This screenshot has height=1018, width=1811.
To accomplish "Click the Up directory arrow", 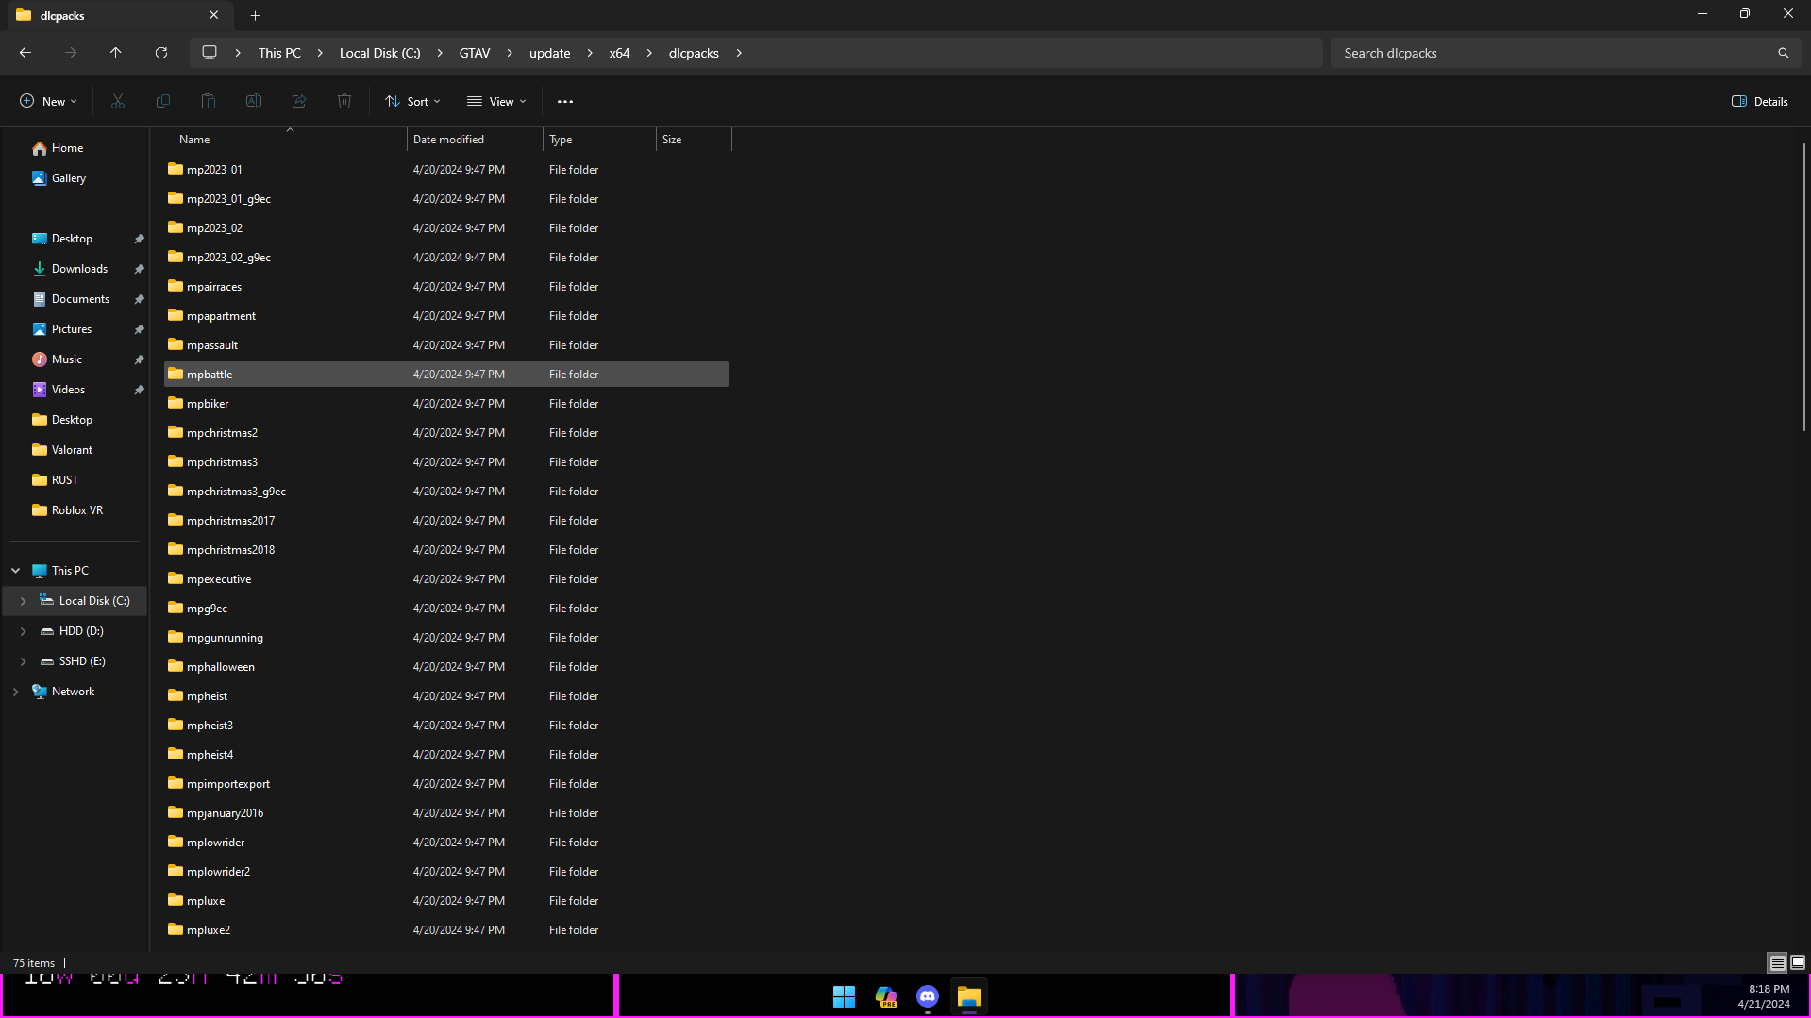I will 116,53.
